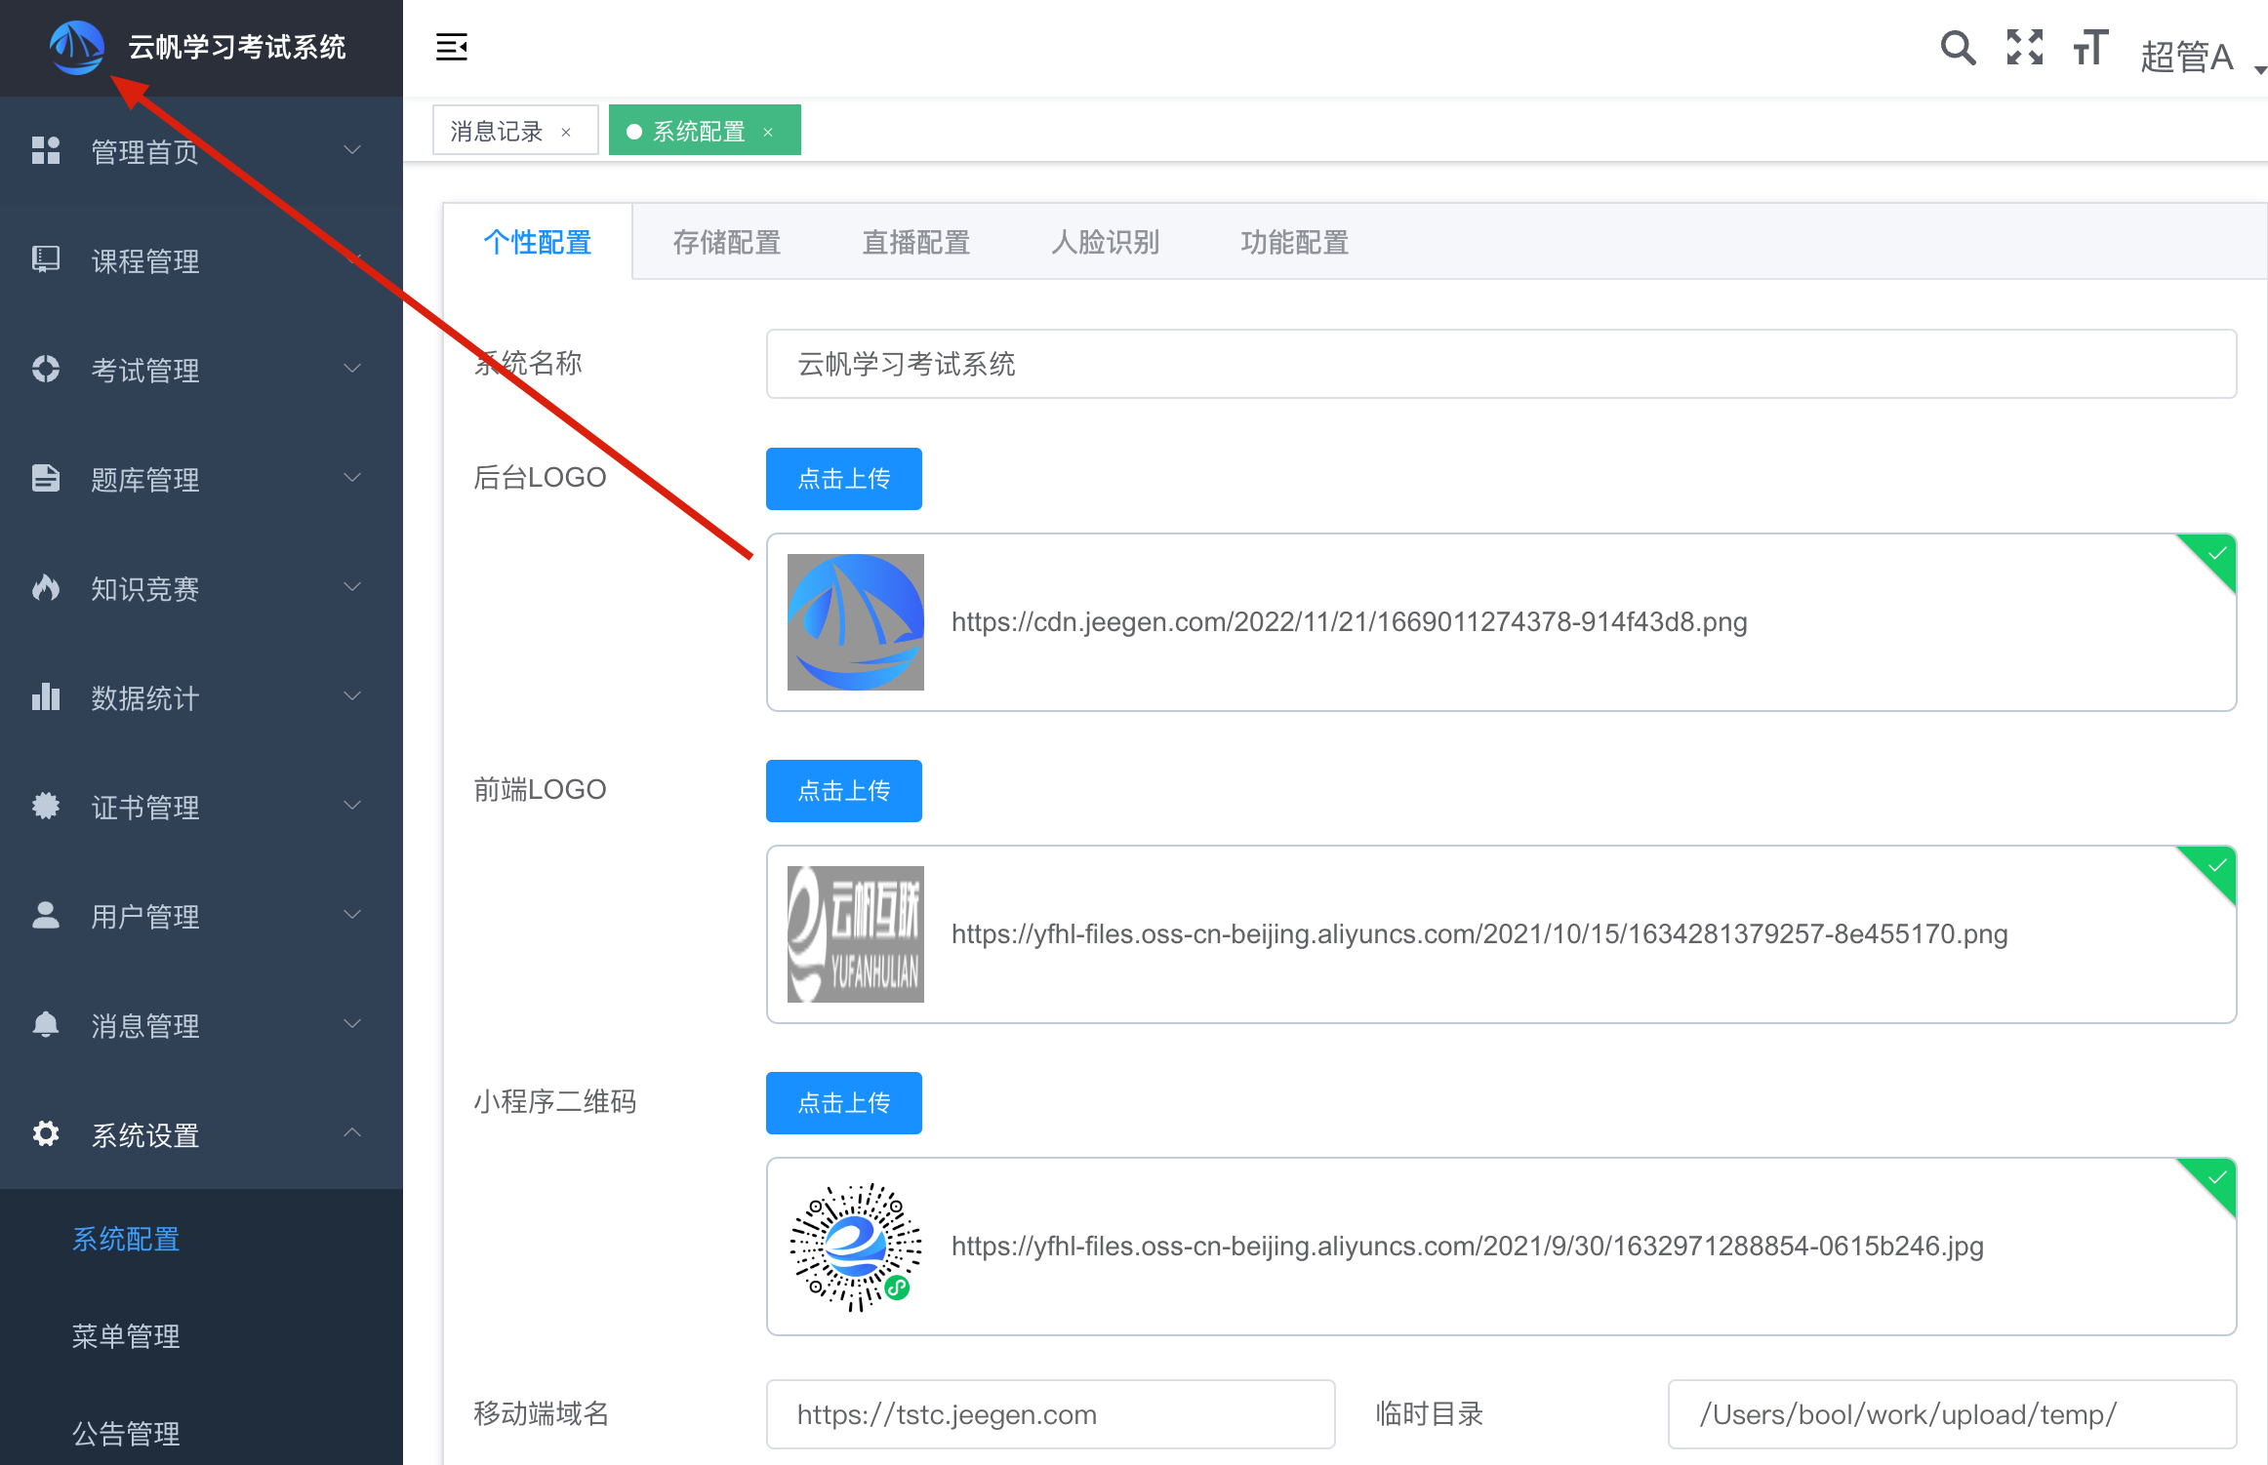Toggle the sidebar collapse hamburger icon

(x=452, y=47)
